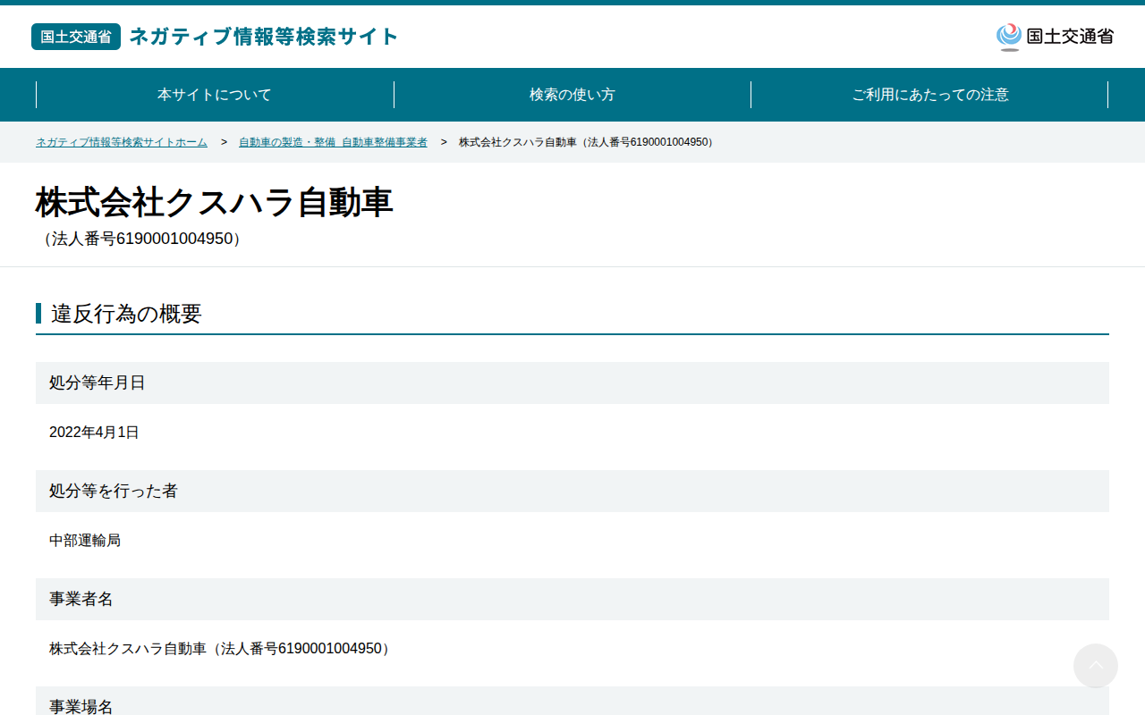1145x715 pixels.
Task: Open the 検索の使い方 menu item
Action: coord(572,95)
